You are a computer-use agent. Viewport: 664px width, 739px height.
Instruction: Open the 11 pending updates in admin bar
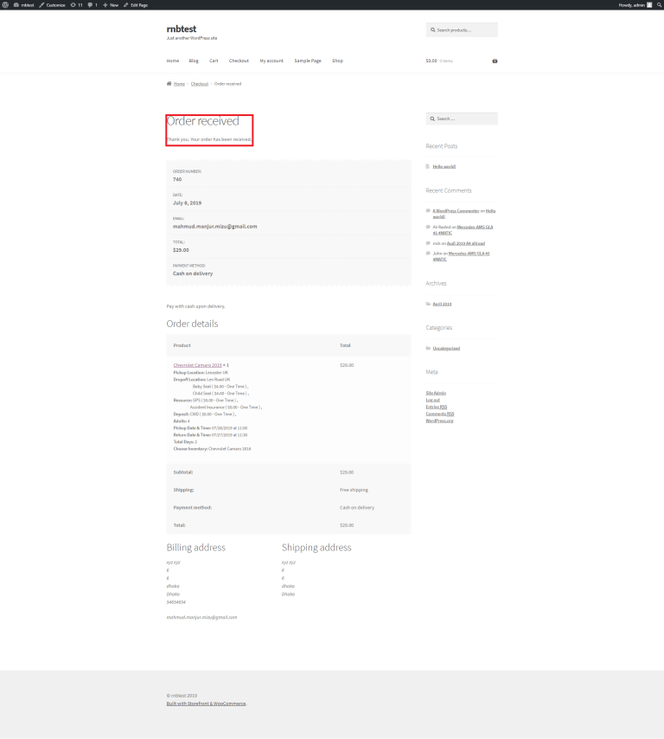pyautogui.click(x=76, y=4)
